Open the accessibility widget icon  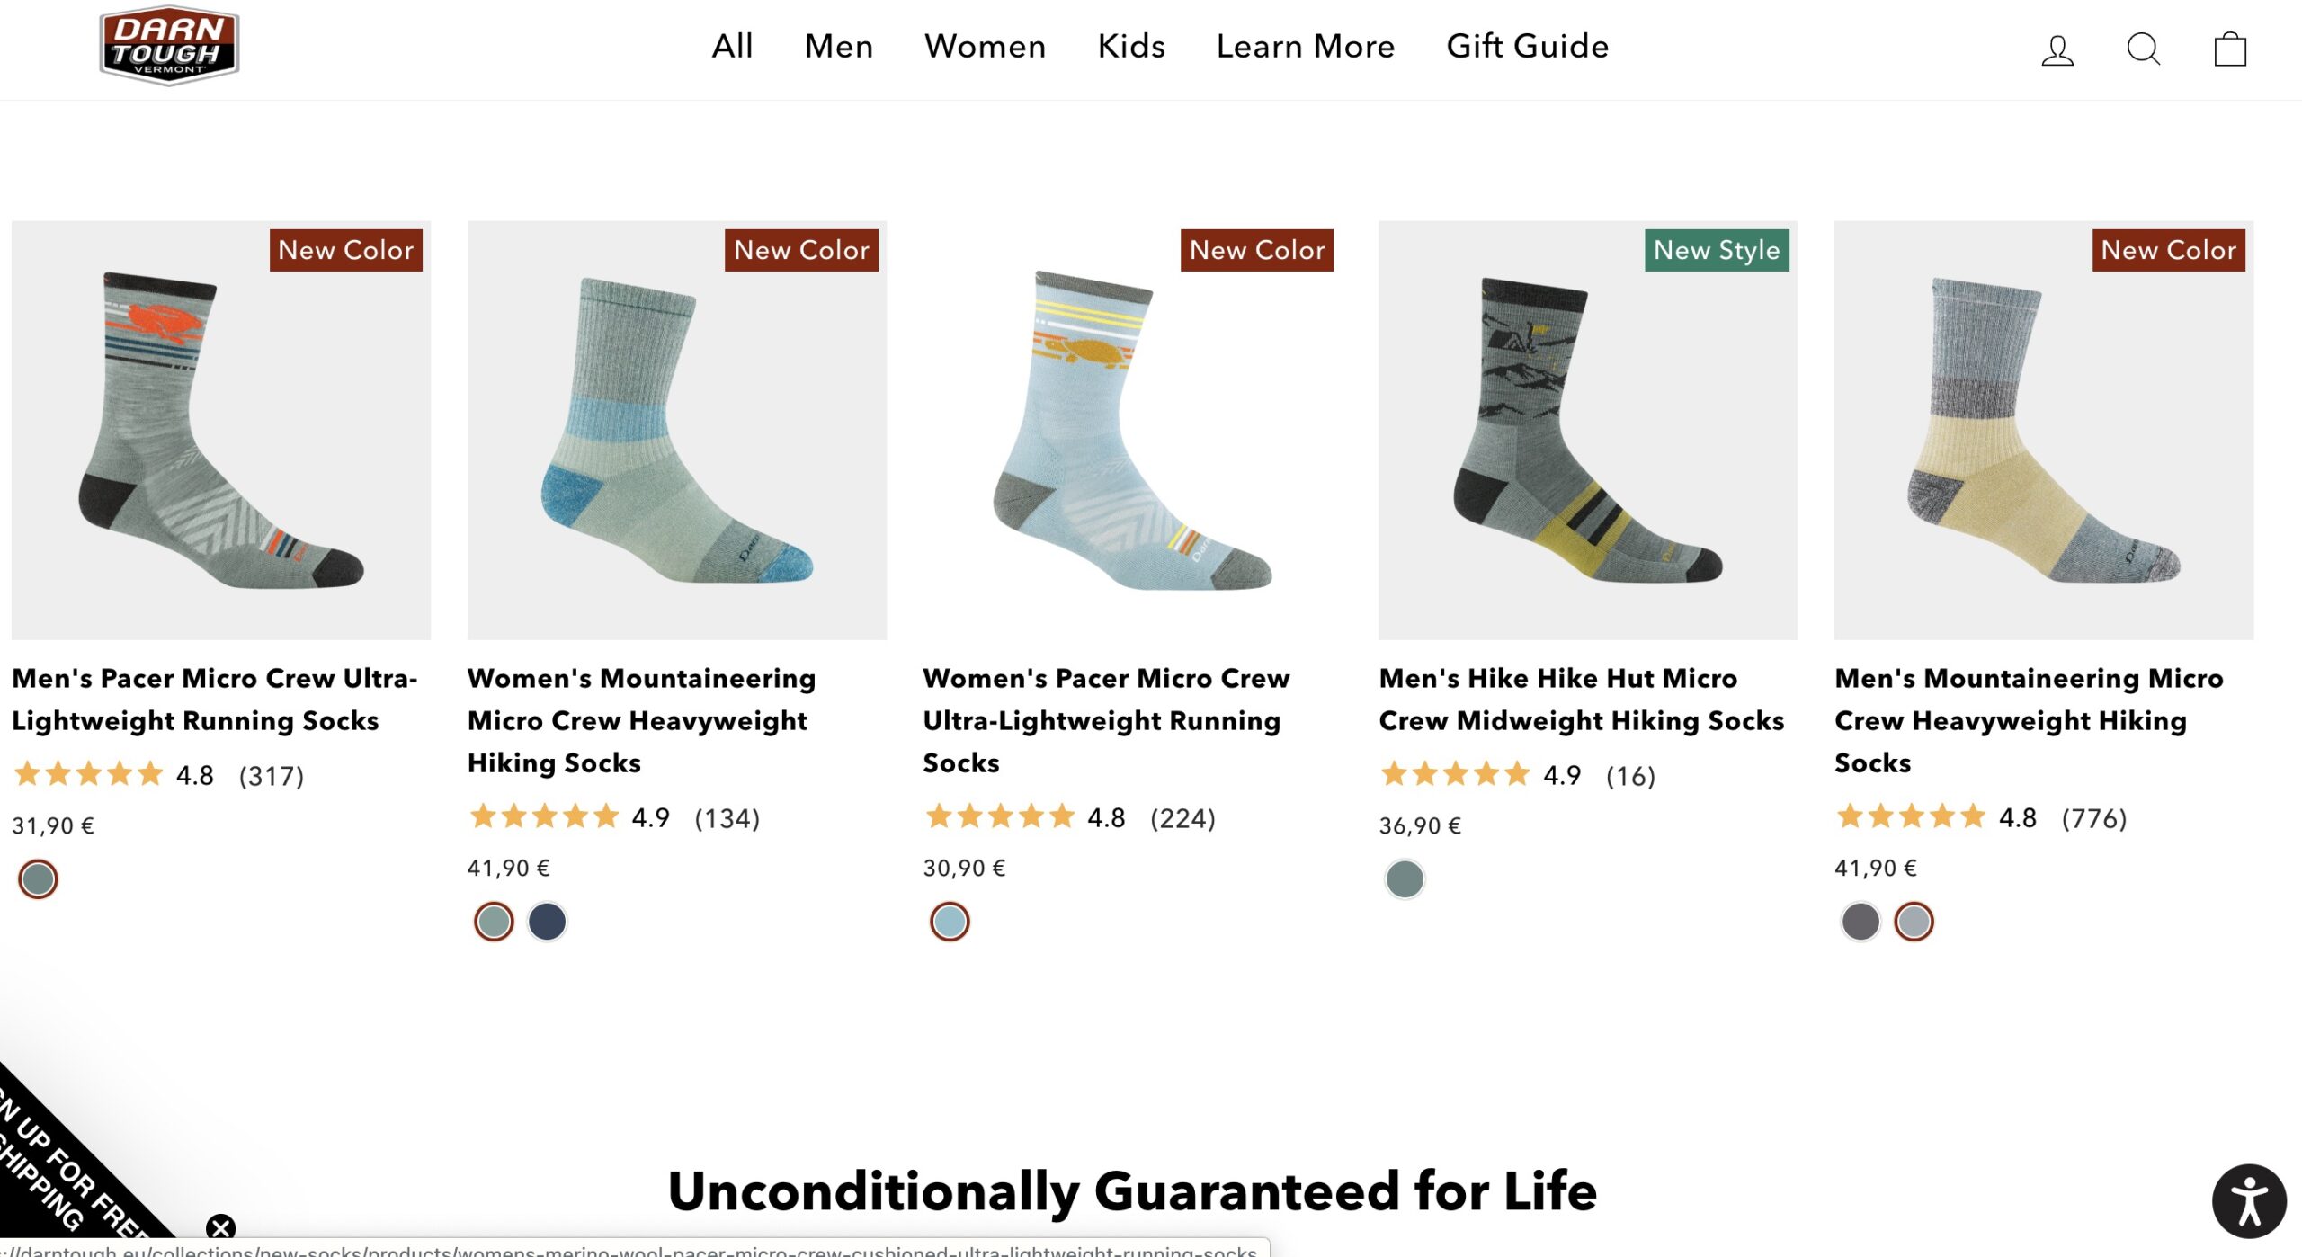pos(2248,1200)
